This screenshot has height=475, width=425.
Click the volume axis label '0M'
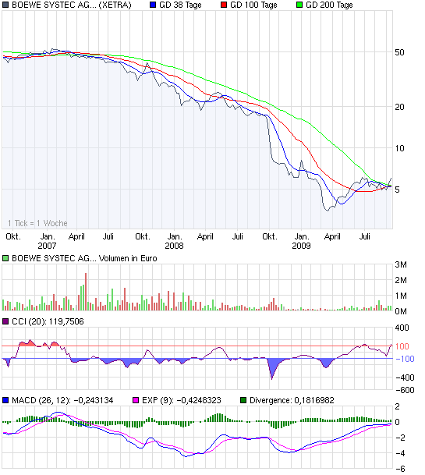pos(401,311)
